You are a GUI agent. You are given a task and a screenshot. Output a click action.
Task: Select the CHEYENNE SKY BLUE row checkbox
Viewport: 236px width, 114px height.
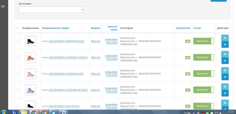click(18, 89)
